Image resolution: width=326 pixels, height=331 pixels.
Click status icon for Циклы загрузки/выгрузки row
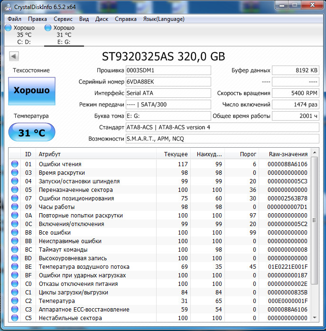[x=15, y=292]
